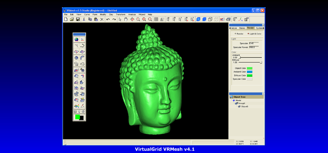
Task: Undo the last action
Action: coord(108,19)
